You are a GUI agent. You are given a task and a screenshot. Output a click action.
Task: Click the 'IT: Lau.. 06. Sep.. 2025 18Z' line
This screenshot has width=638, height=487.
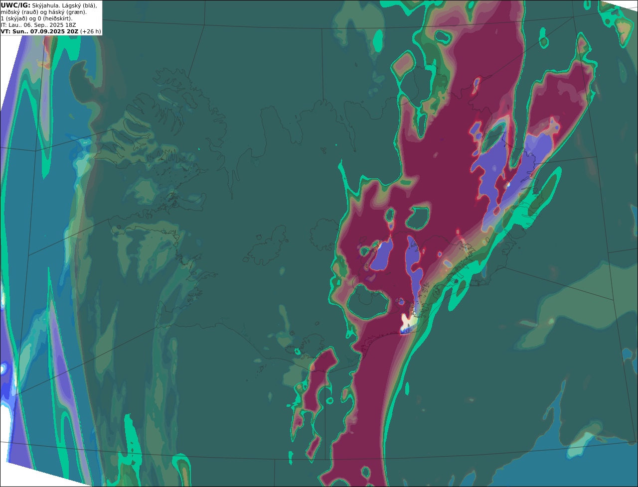pos(38,25)
